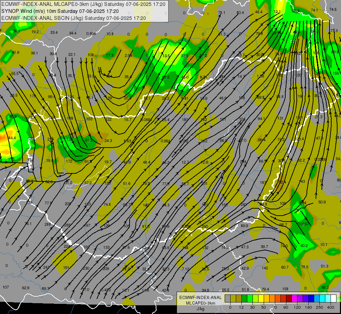
Task: Click the legend title MLCAPE0-3km
Action: [201, 303]
